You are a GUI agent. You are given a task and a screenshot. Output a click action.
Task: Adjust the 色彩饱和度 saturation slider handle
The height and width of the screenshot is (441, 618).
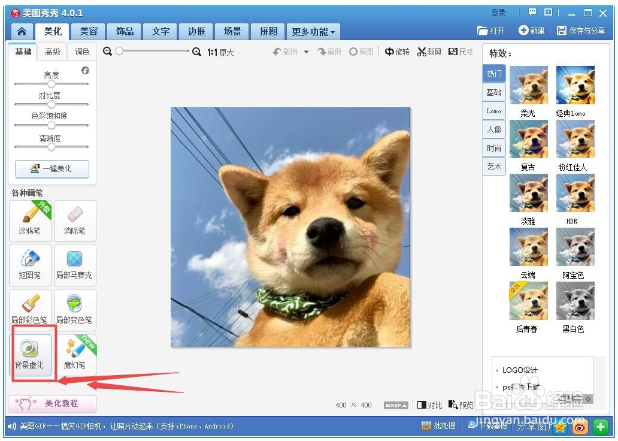tap(51, 125)
